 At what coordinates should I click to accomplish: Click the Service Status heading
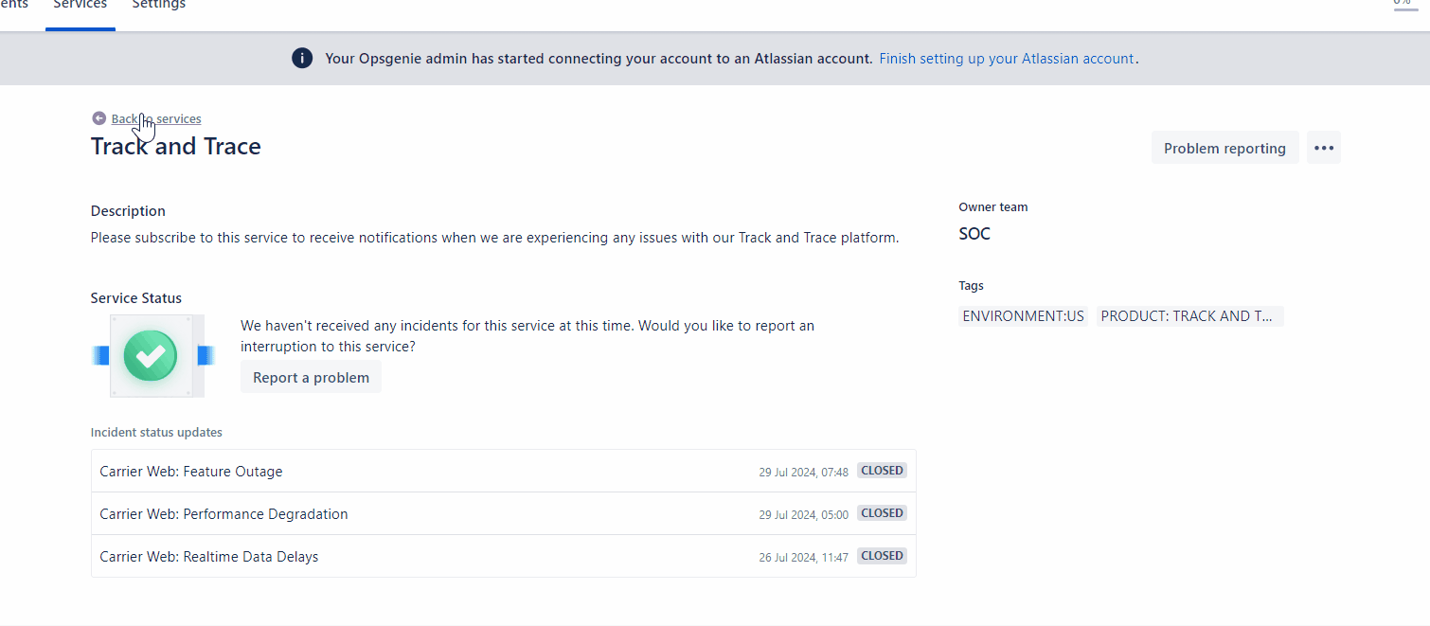(x=136, y=297)
